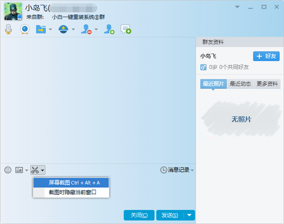Start a voice call with microphone icon

pyautogui.click(x=8, y=29)
